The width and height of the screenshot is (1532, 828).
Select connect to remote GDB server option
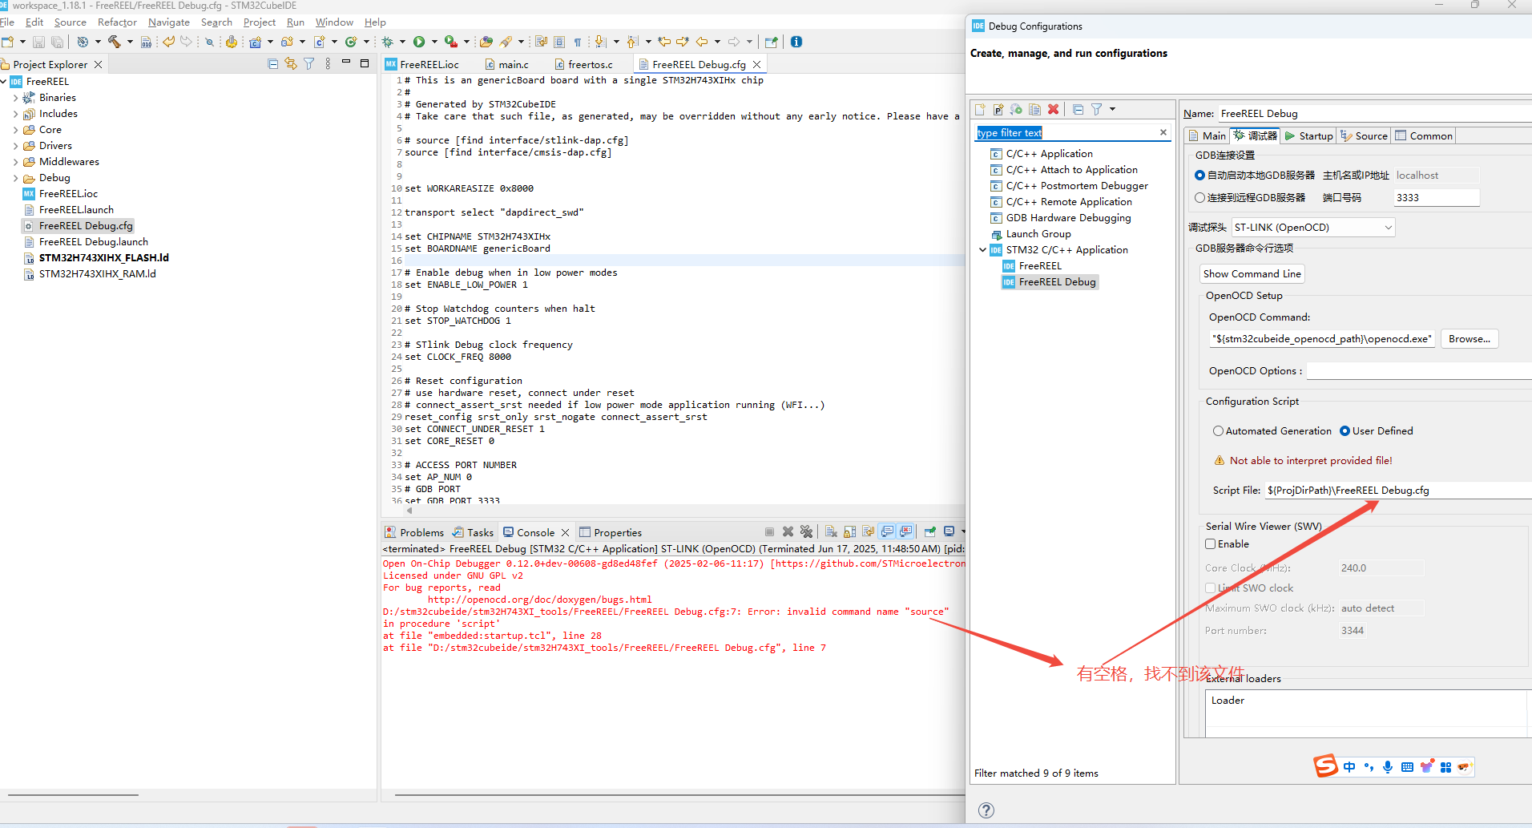tap(1199, 198)
